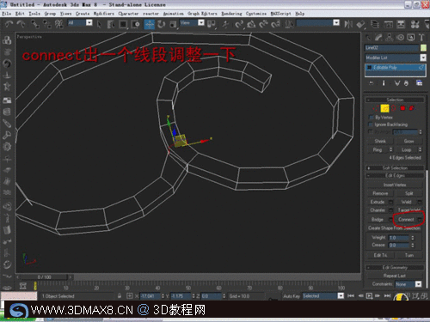The width and height of the screenshot is (430, 322).
Task: Toggle Window/Crossing selection icon
Action: click(x=135, y=24)
